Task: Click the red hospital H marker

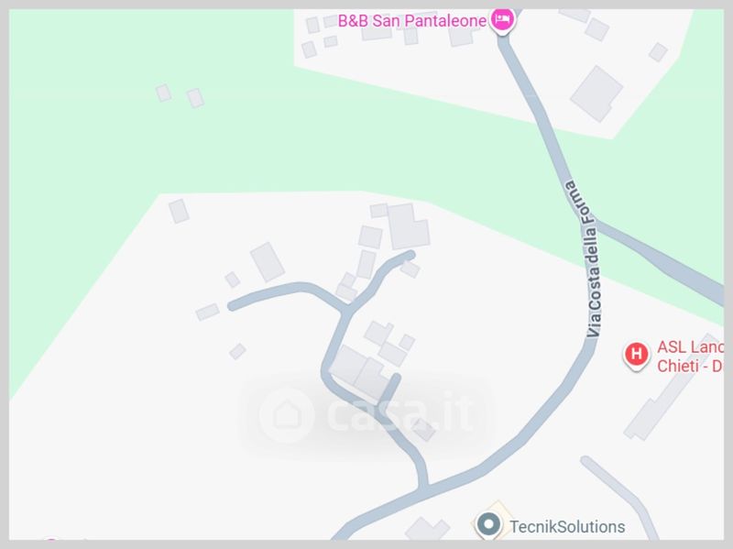Action: tap(636, 355)
